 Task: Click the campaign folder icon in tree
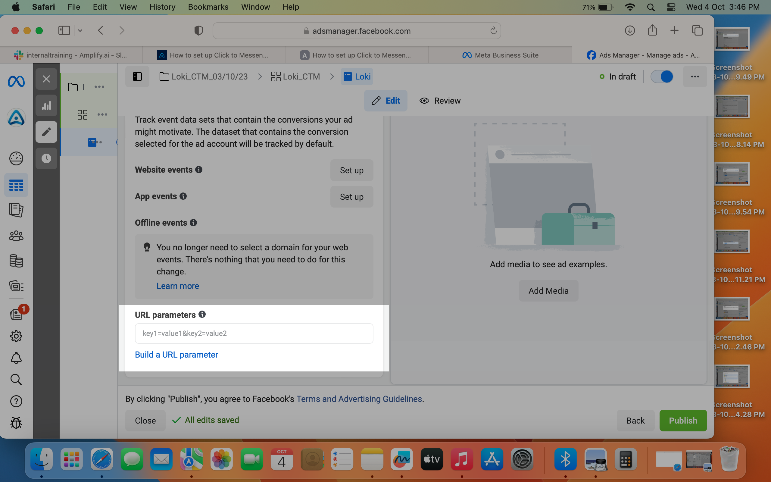pyautogui.click(x=73, y=87)
